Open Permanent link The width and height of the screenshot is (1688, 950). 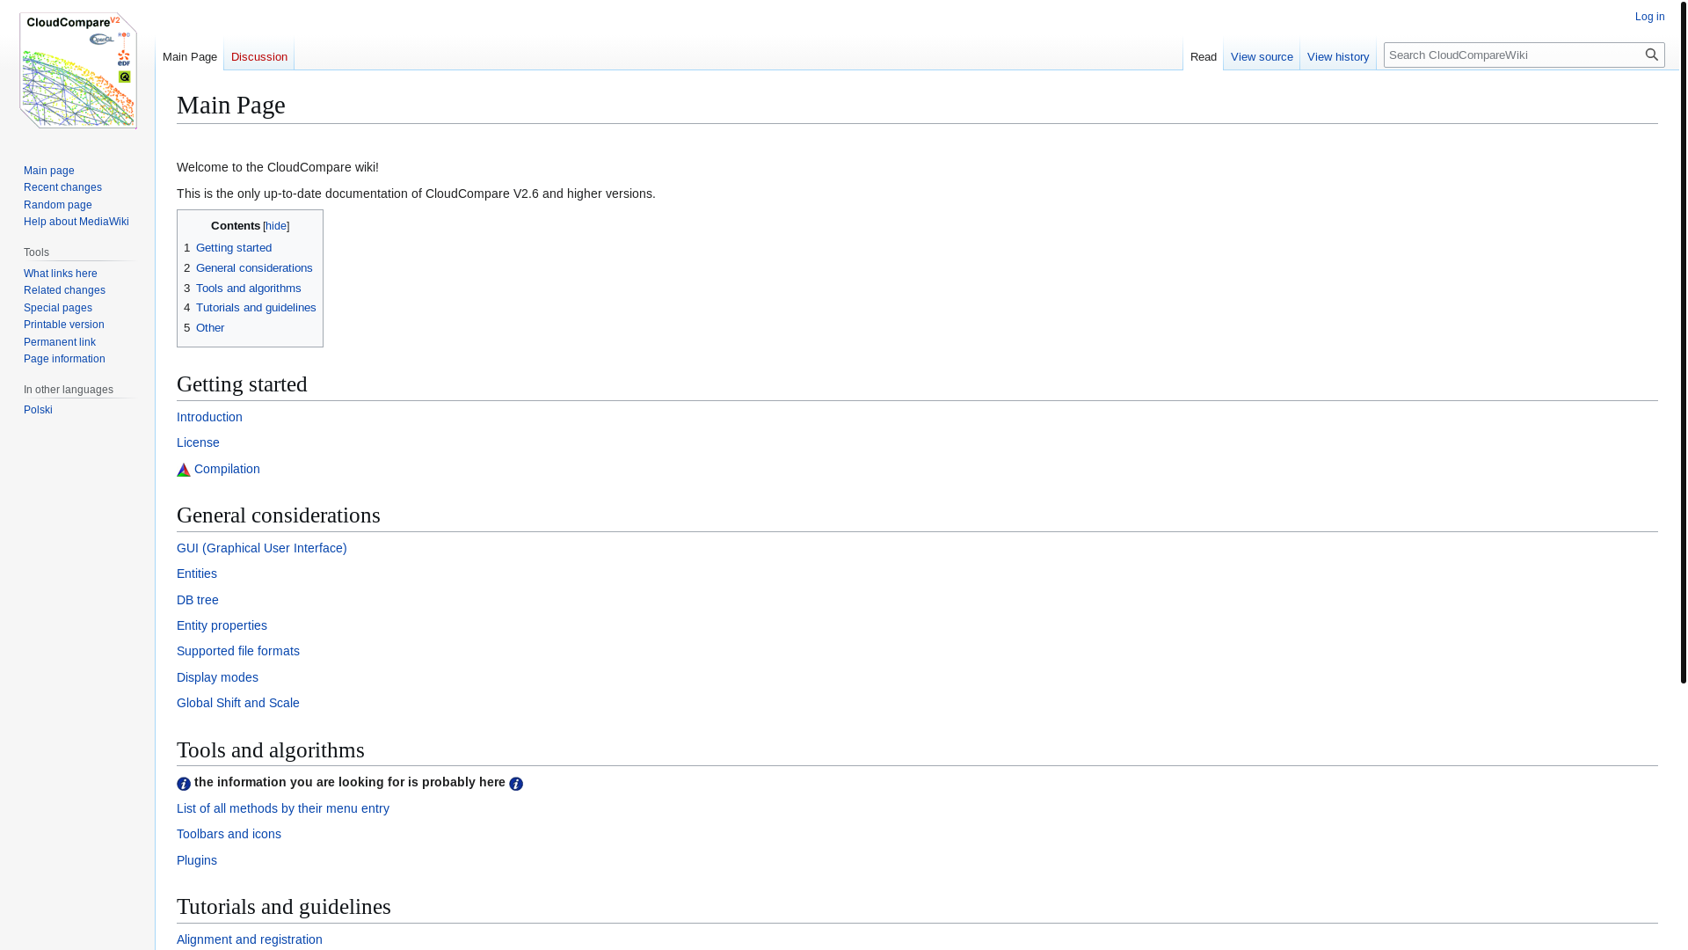pos(60,342)
